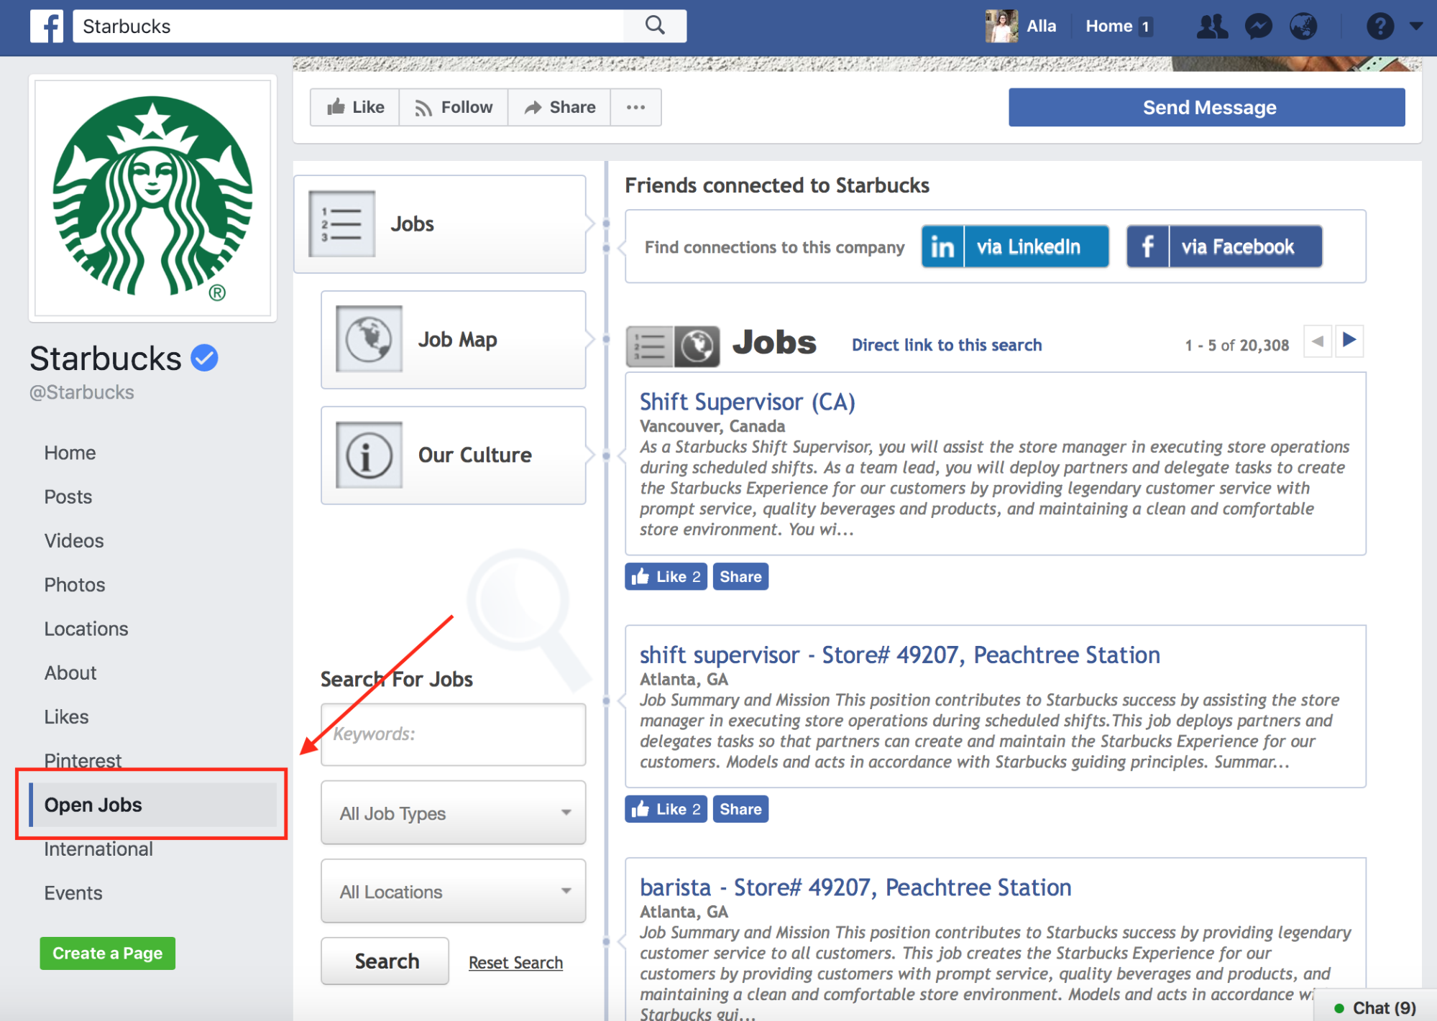Click Home link in top bar
Screen dimensions: 1437x1021
1108,27
